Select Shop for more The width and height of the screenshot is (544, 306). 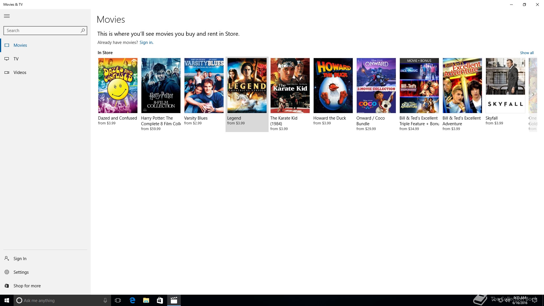pyautogui.click(x=45, y=286)
